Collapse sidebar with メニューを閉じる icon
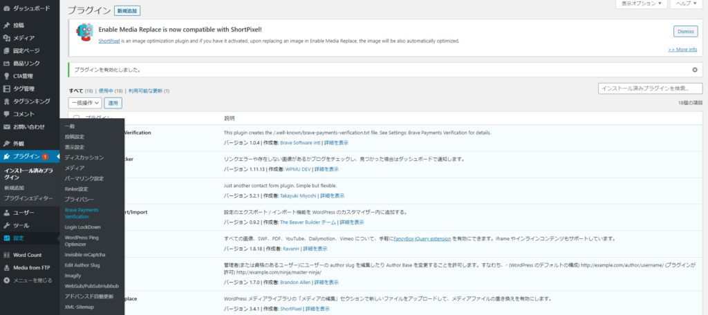 [x=7, y=280]
